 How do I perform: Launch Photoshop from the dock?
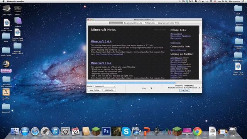click(106, 131)
